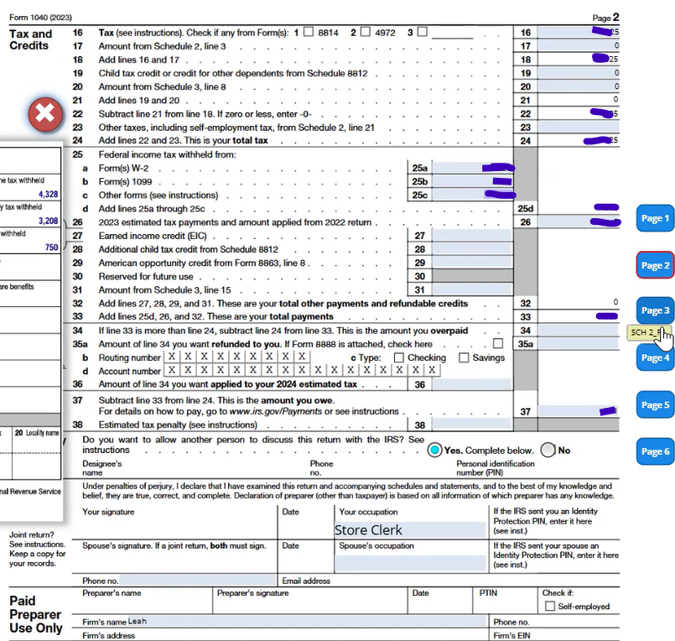The height and width of the screenshot is (641, 675).
Task: Check the Form 8888 attached box
Action: [498, 343]
